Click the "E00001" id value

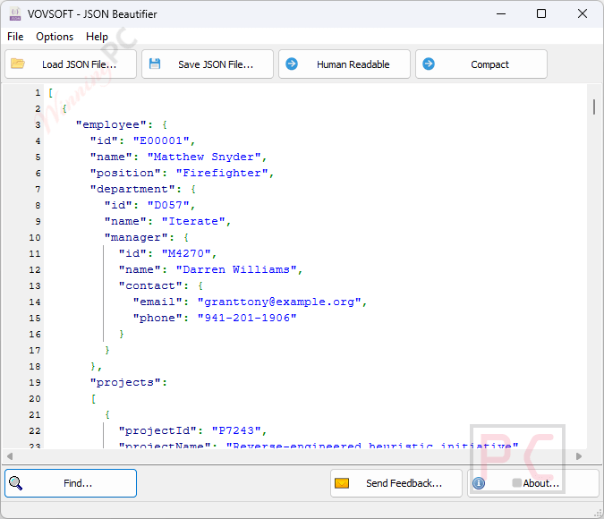161,140
